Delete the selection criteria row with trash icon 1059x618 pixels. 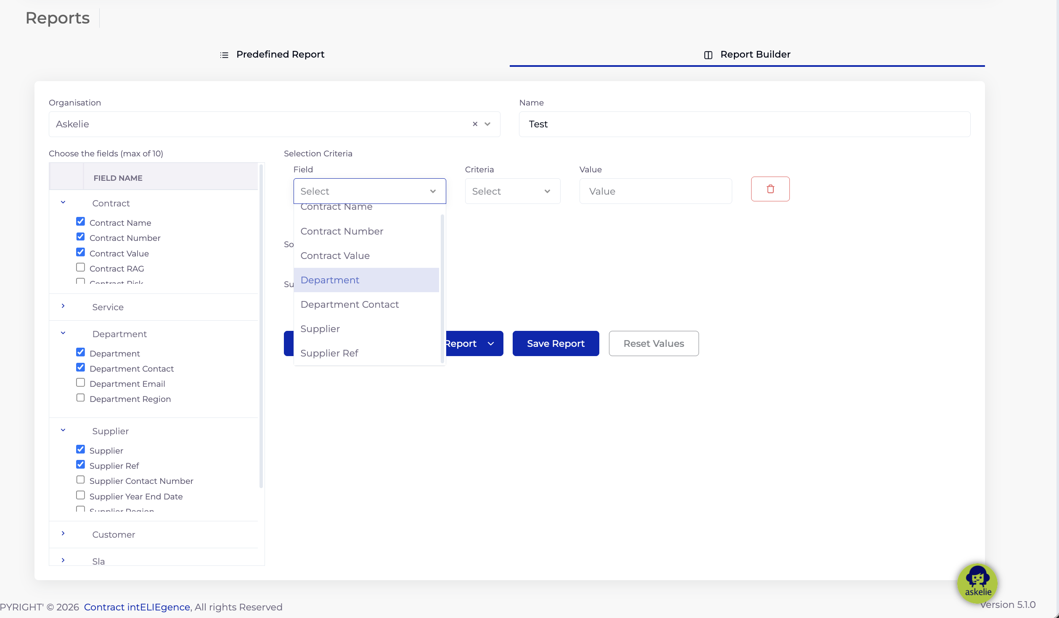770,189
